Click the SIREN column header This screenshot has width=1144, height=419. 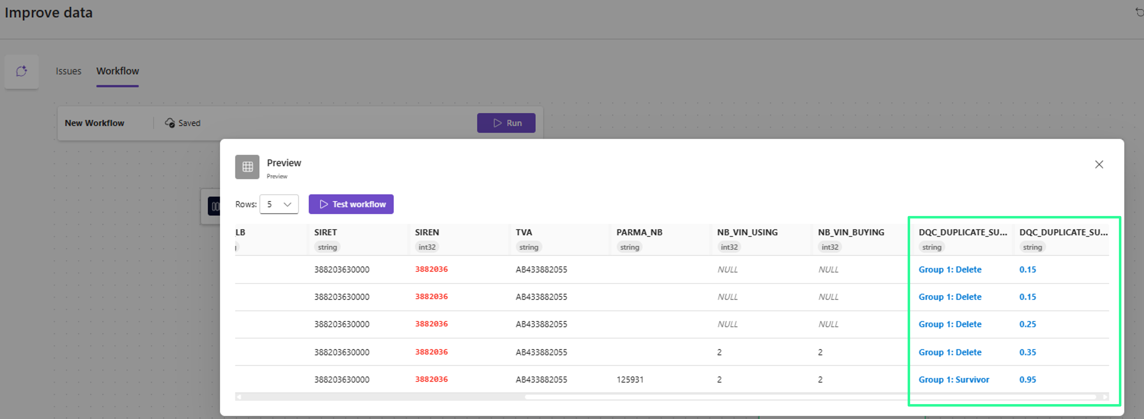click(427, 232)
